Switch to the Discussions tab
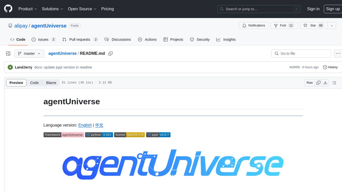Image resolution: width=342 pixels, height=192 pixels. click(118, 39)
